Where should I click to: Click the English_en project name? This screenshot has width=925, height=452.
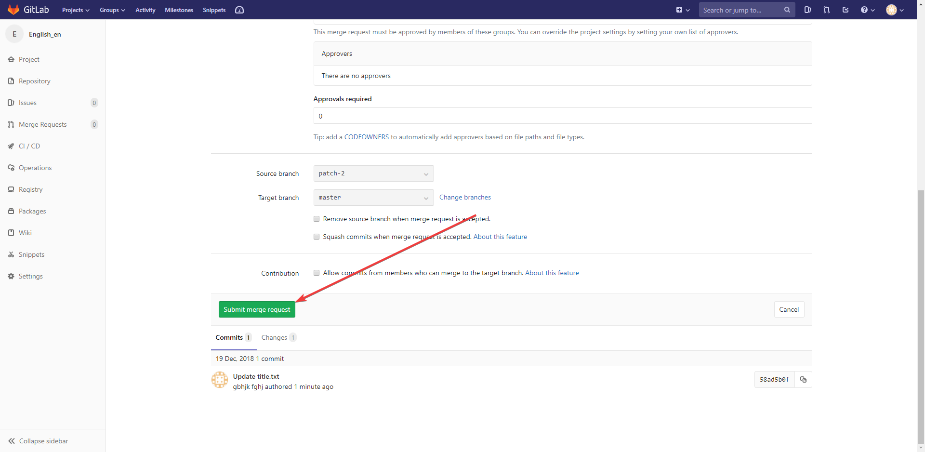pos(45,34)
